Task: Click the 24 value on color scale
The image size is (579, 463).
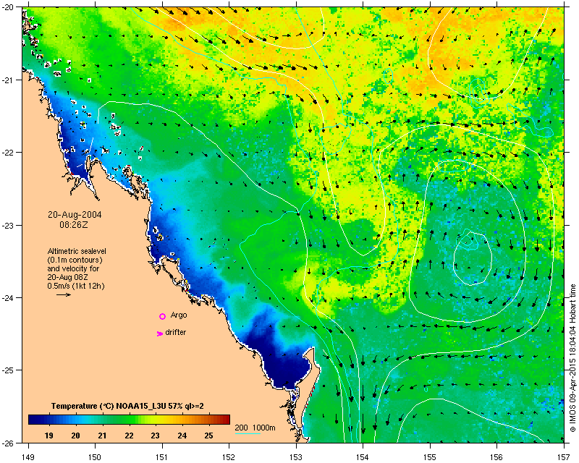Action: 182,436
